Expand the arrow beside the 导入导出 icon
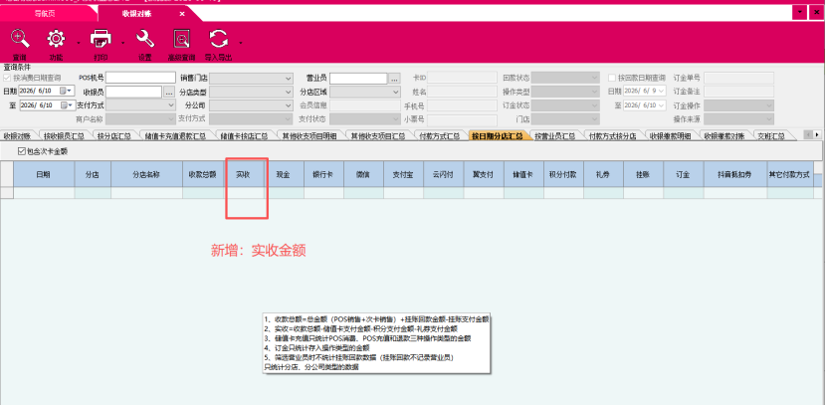This screenshot has width=825, height=405. click(x=241, y=43)
